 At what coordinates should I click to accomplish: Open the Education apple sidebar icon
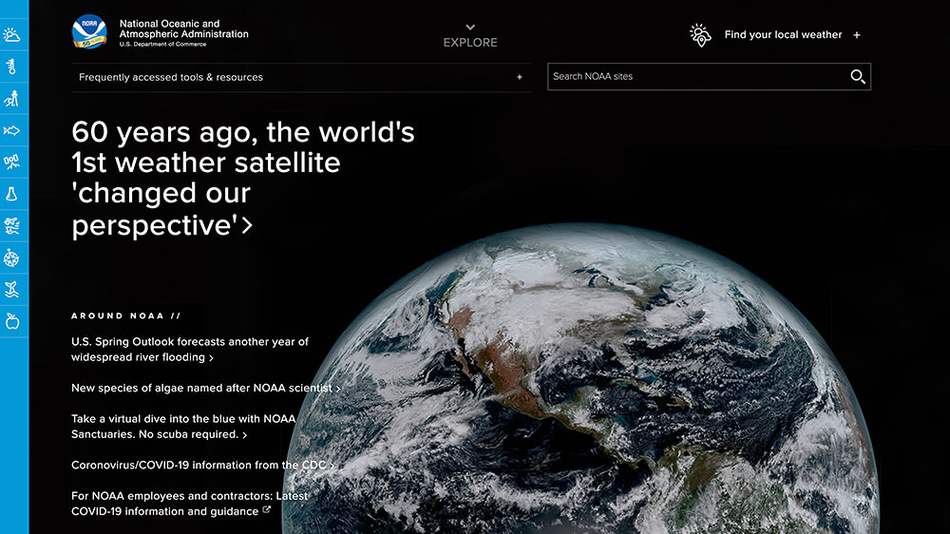pos(11,321)
